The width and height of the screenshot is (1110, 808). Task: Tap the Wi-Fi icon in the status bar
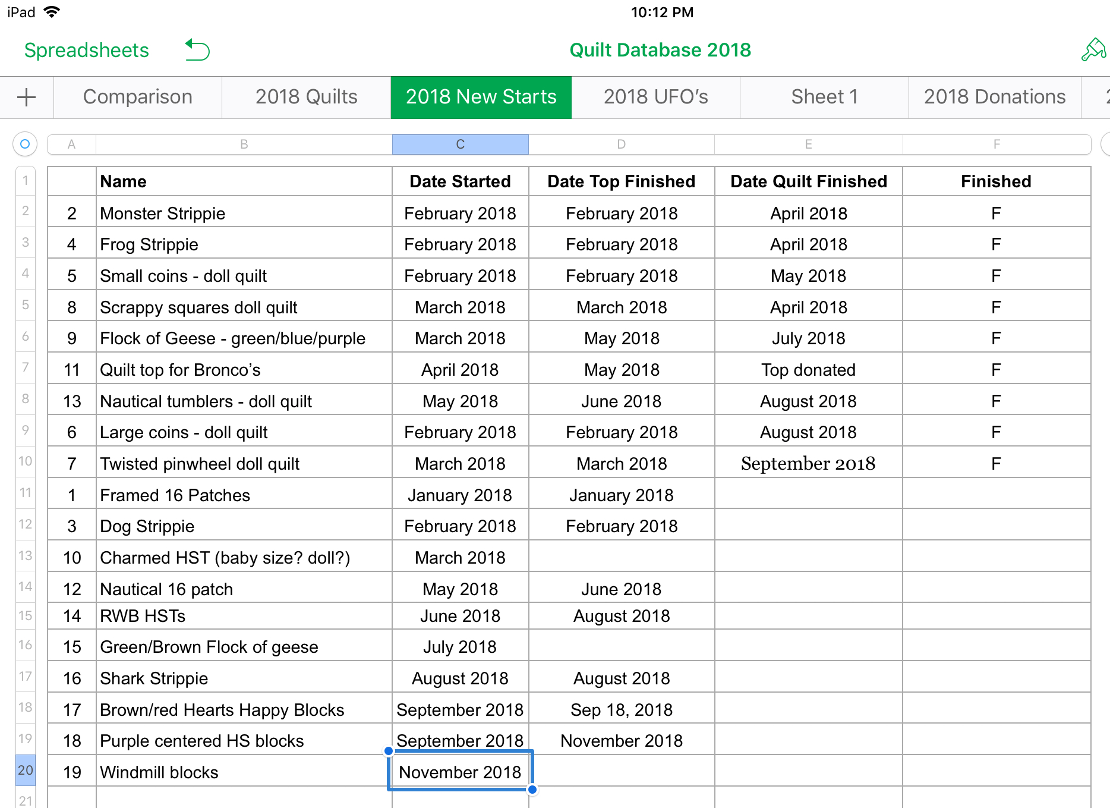[53, 11]
